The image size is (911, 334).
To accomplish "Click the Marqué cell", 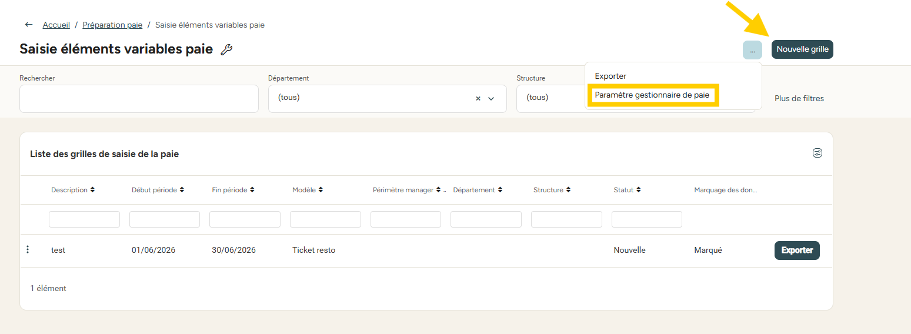I will point(708,250).
